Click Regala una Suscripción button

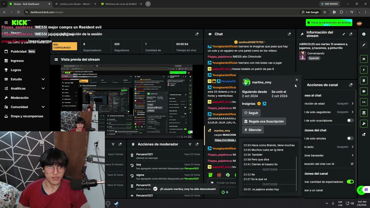click(x=264, y=121)
